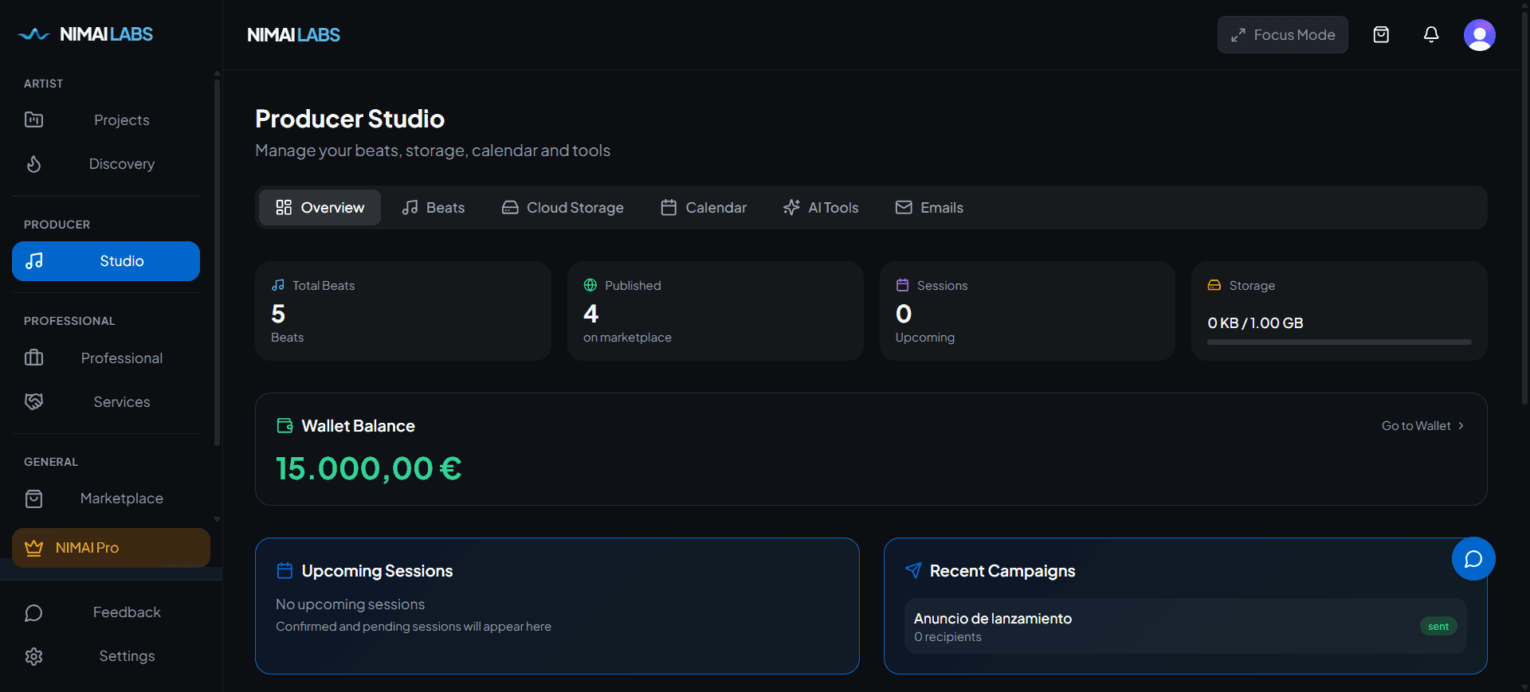Open the floating chat bubble button

pos(1473,559)
